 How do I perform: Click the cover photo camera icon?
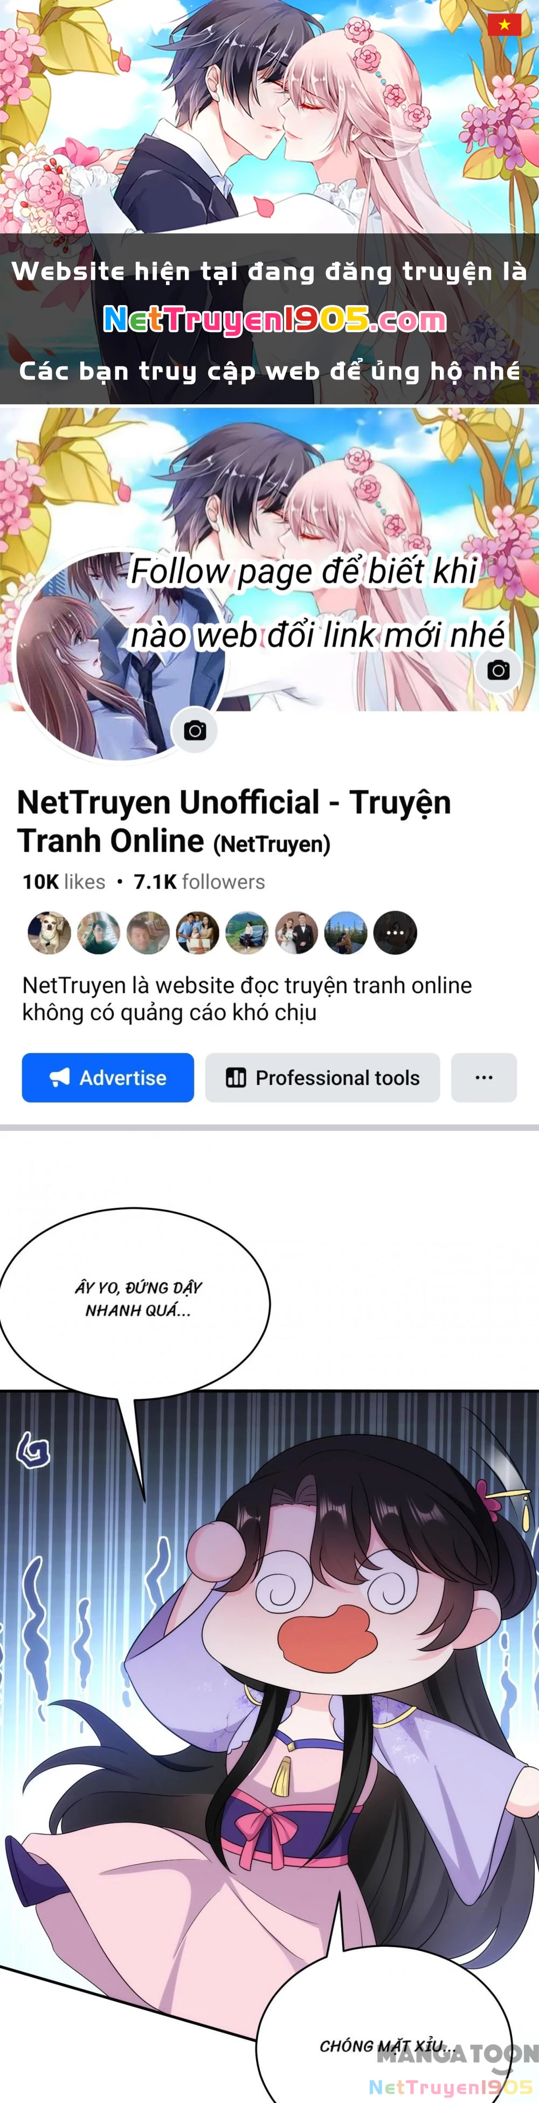click(x=498, y=670)
